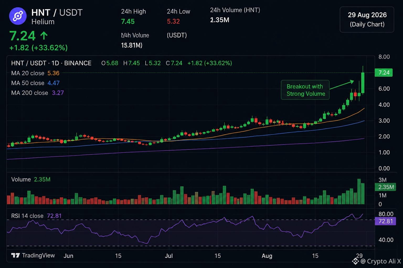403x268 pixels.
Task: Click the tallest volume bar near Aug 29
Action: click(359, 192)
